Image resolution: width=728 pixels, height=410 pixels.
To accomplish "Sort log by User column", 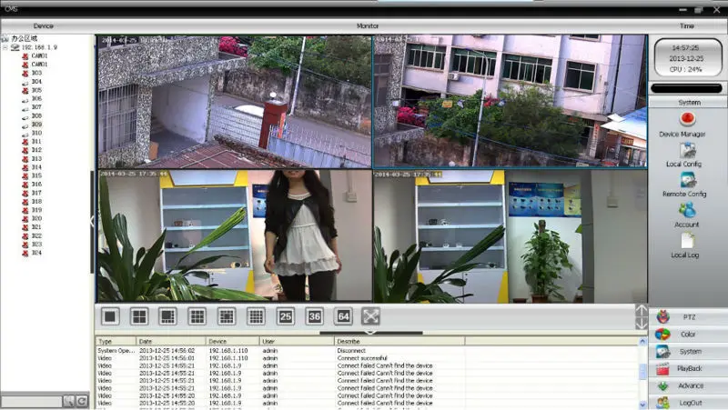I will (x=297, y=341).
